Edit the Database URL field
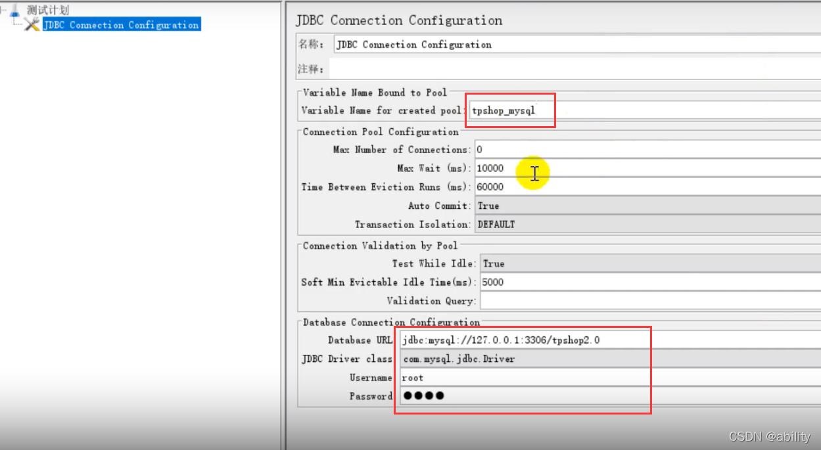The image size is (821, 450). click(x=610, y=340)
